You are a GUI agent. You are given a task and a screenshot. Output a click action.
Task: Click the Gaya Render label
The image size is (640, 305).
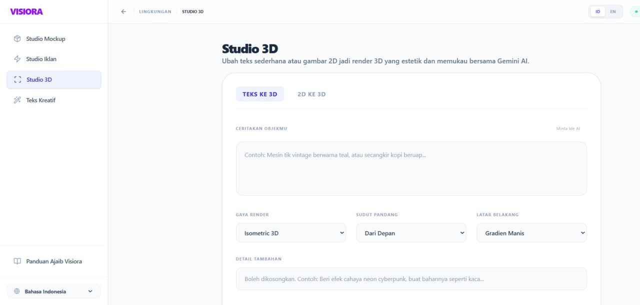[x=252, y=215]
